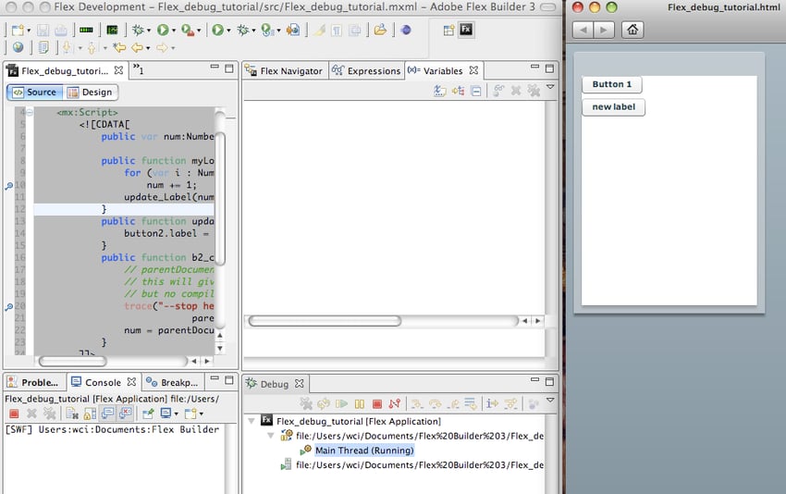This screenshot has height=494, width=786.
Task: Suspend the running thread in Debug panel
Action: (x=360, y=403)
